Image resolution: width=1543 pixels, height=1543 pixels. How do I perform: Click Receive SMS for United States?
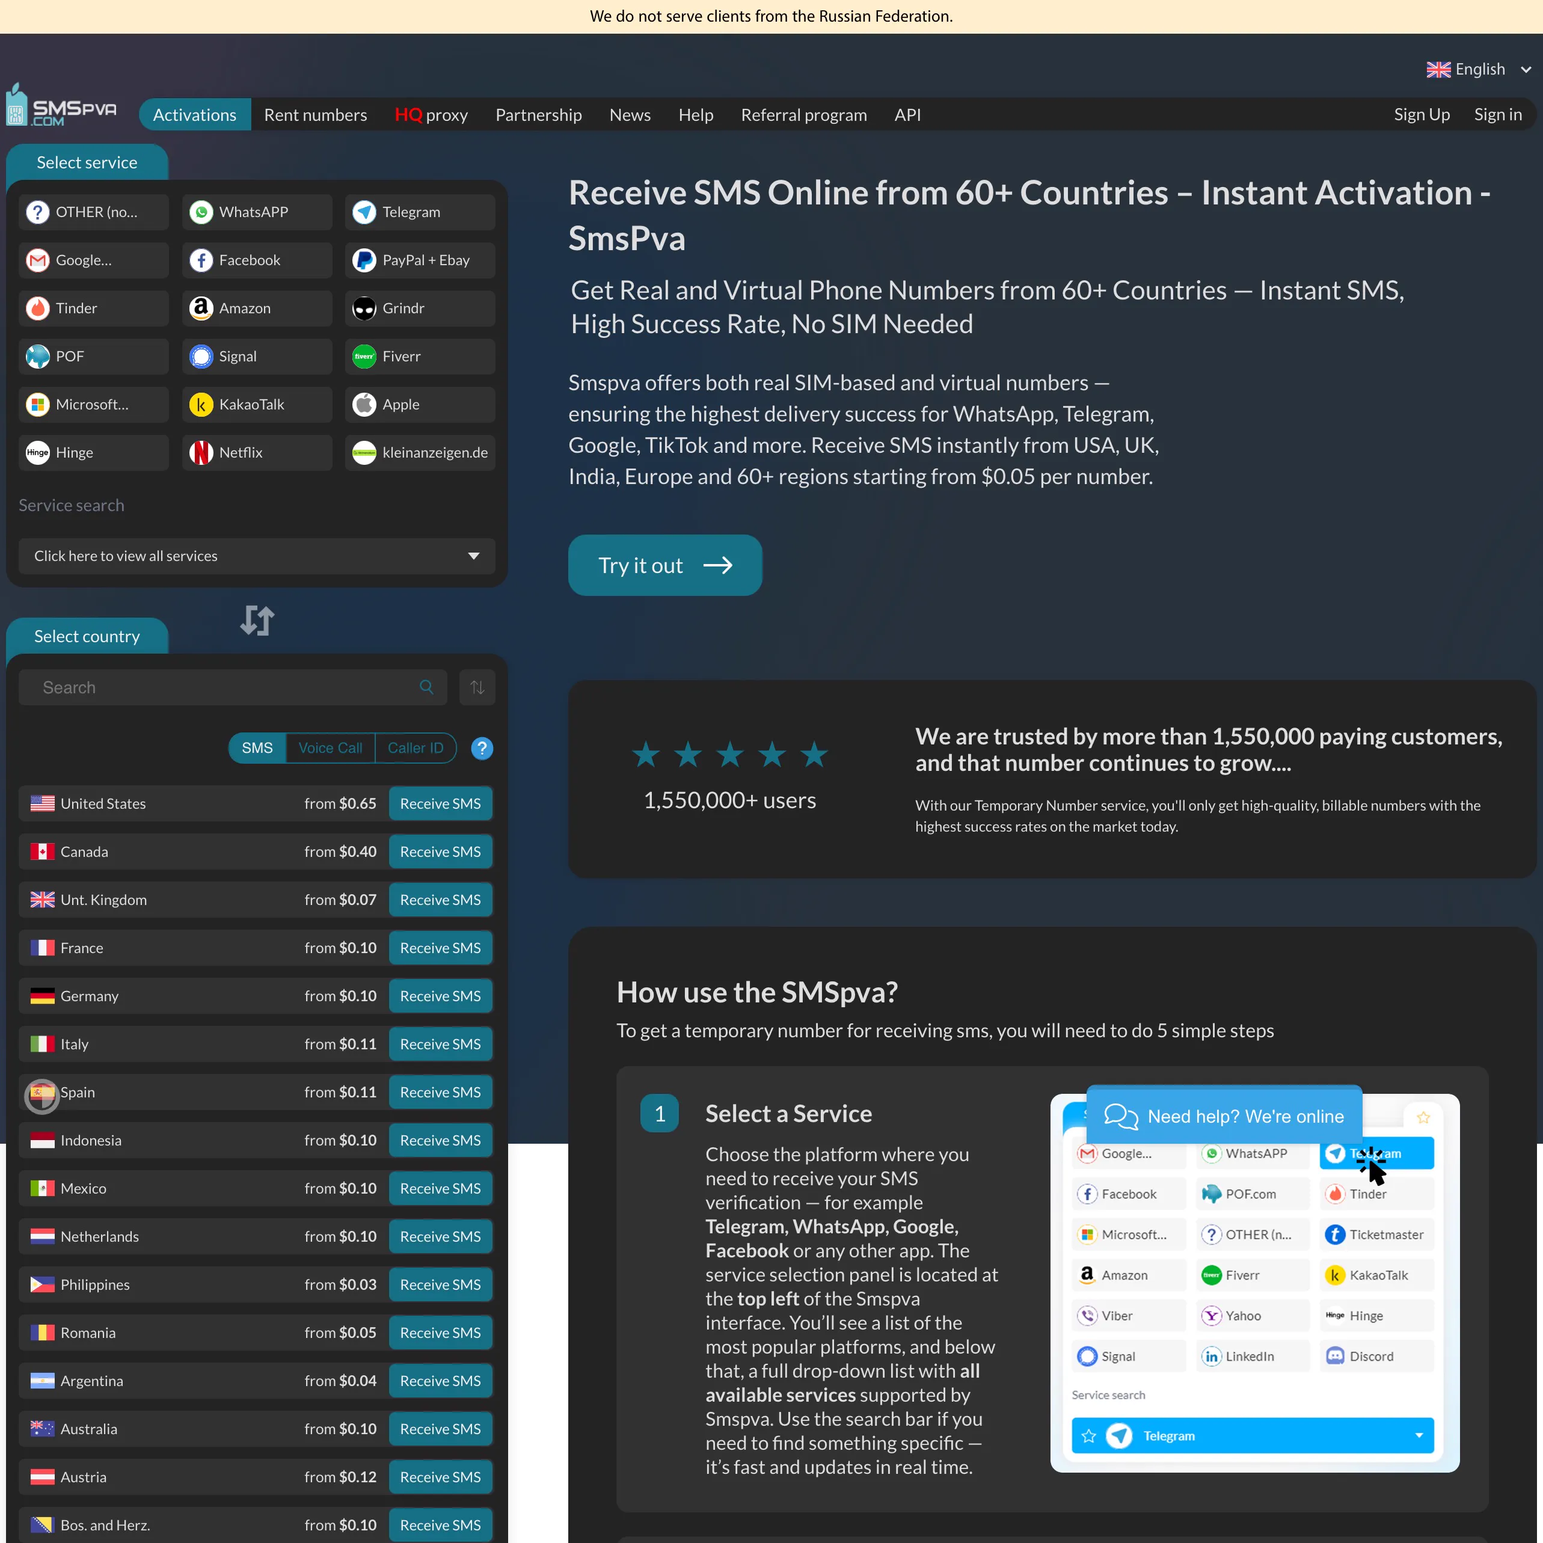tap(440, 803)
